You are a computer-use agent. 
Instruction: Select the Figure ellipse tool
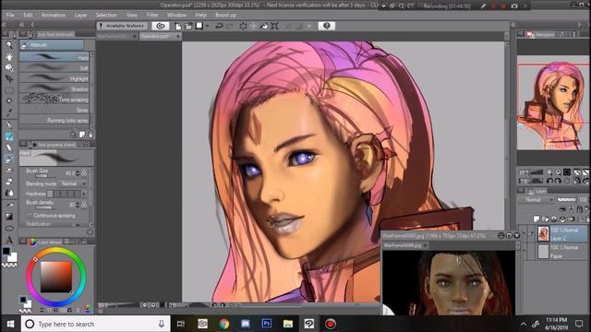9,228
